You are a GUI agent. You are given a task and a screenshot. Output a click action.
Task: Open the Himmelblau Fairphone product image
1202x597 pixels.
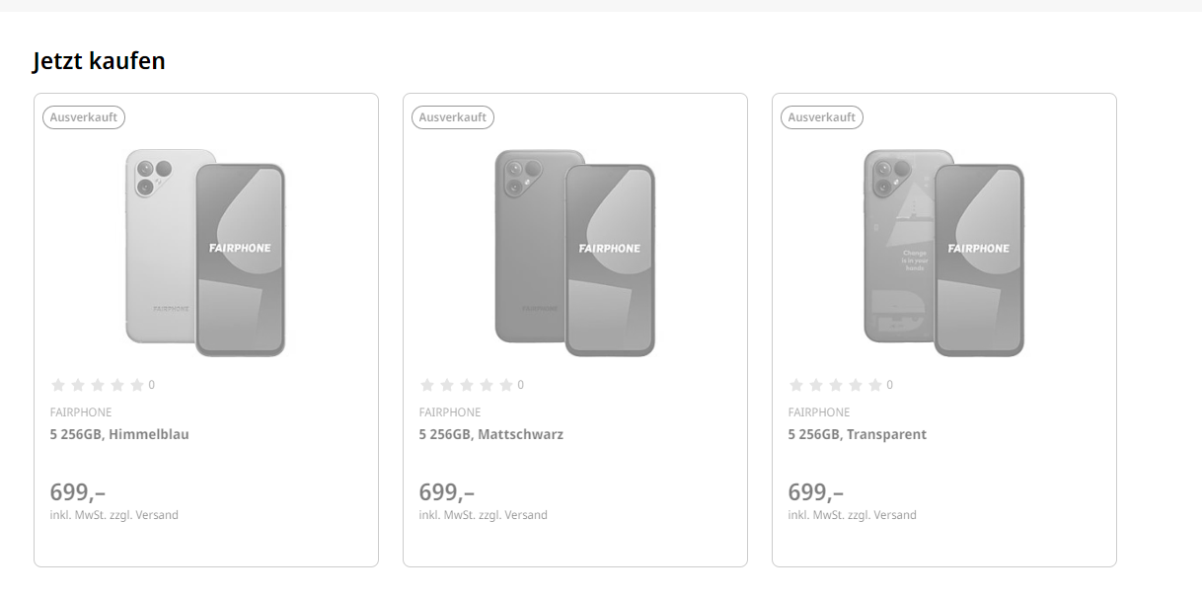pyautogui.click(x=205, y=253)
